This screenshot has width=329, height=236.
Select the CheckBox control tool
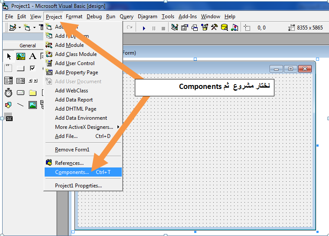pos(33,68)
